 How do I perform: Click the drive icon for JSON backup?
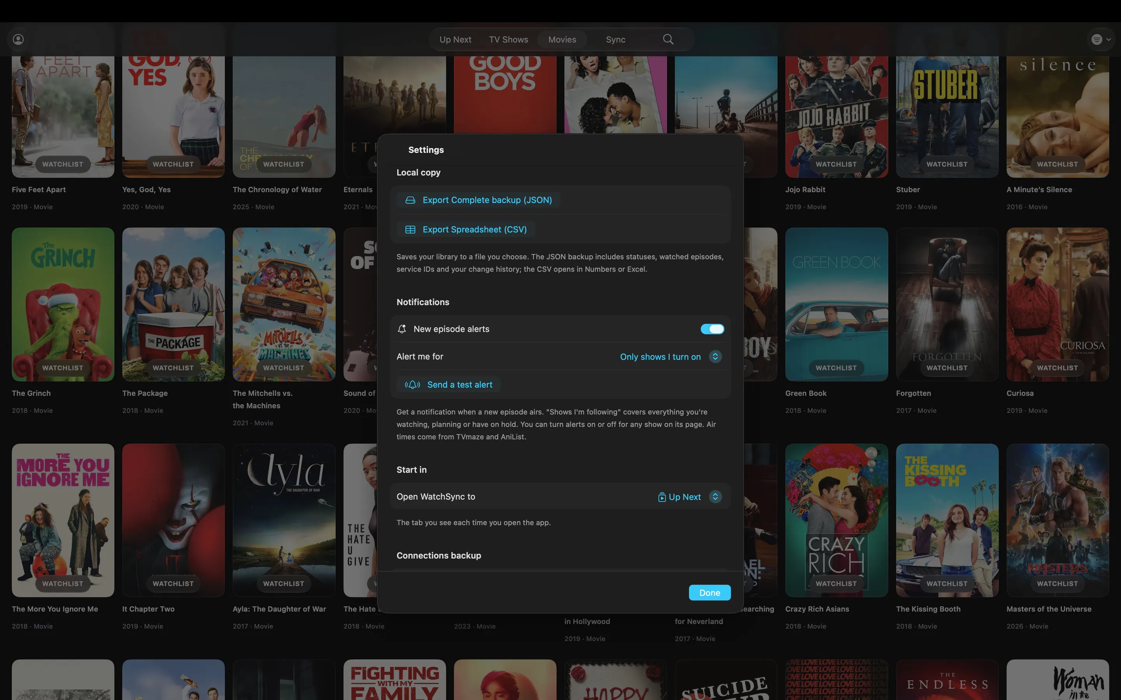tap(410, 200)
